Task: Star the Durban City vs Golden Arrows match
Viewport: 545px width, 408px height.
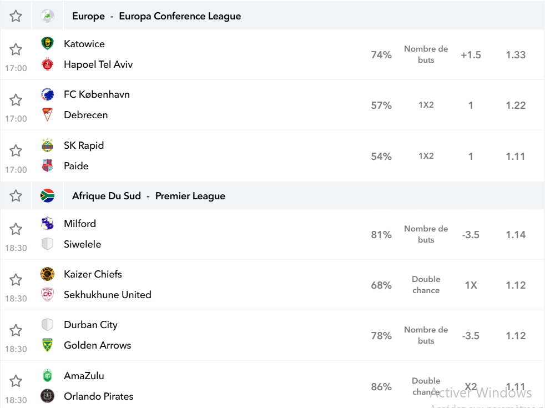Action: point(16,330)
